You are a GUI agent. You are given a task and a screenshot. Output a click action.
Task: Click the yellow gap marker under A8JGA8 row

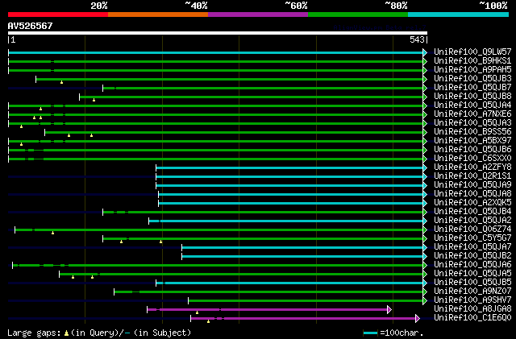click(197, 312)
